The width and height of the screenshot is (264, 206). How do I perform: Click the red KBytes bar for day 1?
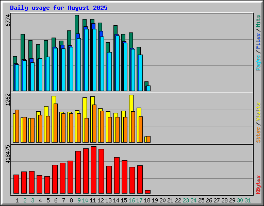pos(16,184)
